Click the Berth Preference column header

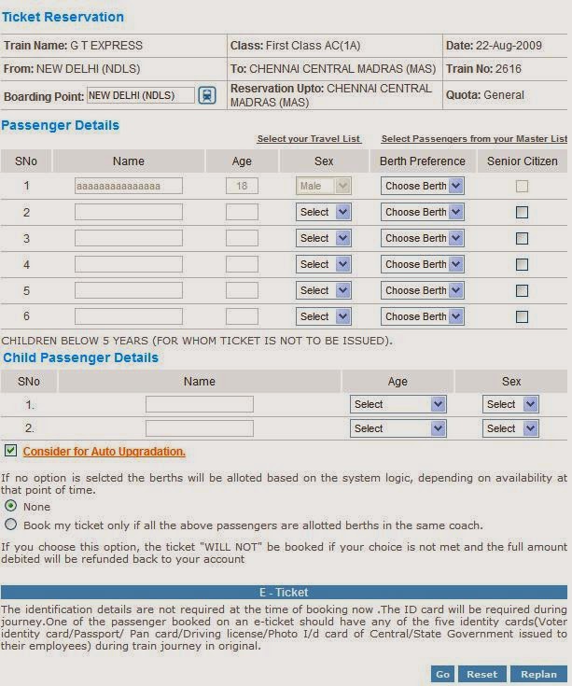(423, 161)
